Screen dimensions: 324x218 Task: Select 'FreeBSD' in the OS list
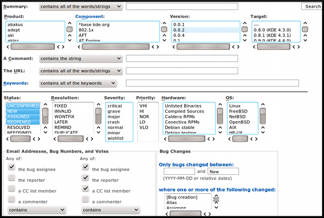(238, 111)
